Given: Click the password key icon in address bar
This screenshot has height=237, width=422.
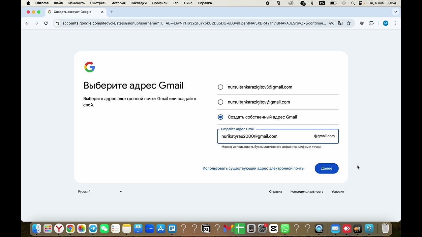Looking at the screenshot, I should pyautogui.click(x=332, y=23).
